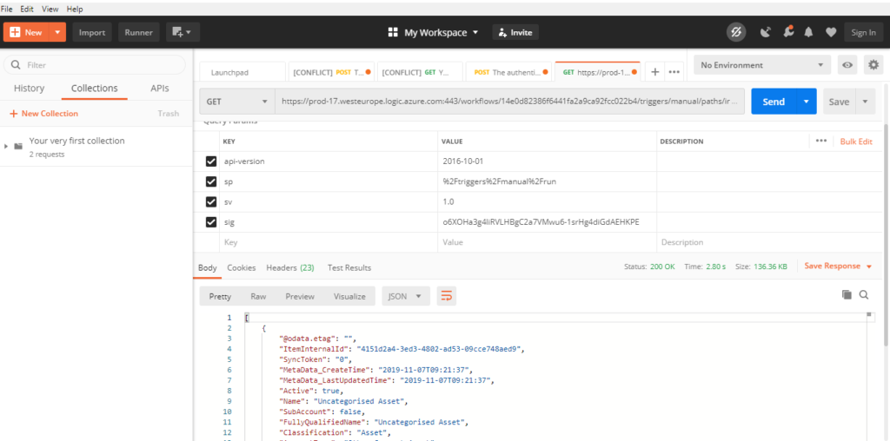
Task: Open Save dropdown arrow
Action: click(865, 102)
